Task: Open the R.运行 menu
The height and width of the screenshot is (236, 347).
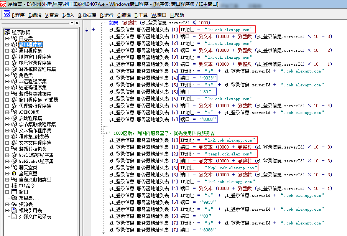Action: point(107,15)
